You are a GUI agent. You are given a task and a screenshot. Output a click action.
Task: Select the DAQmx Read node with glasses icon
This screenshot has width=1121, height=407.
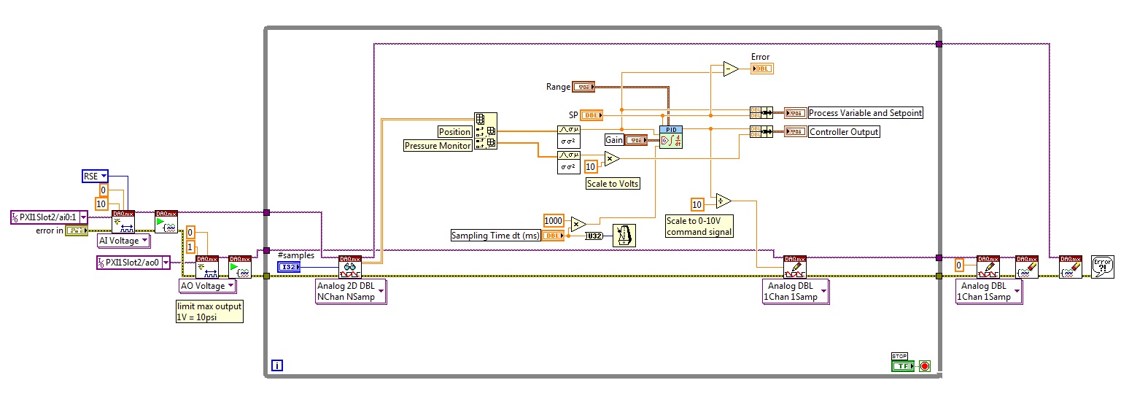click(350, 267)
